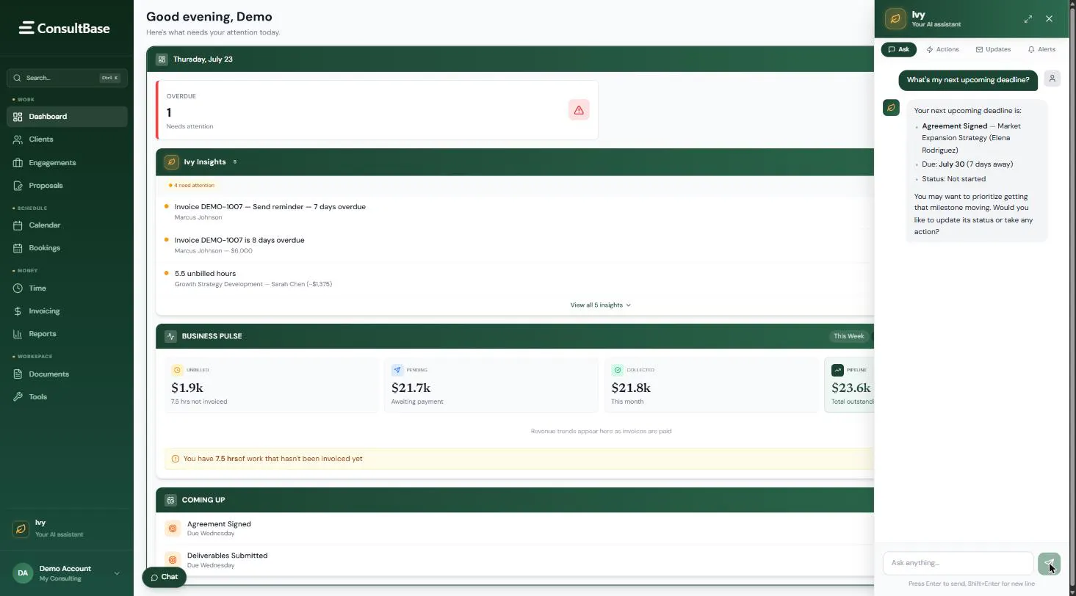Open the $21.7k Pending card

tap(491, 385)
